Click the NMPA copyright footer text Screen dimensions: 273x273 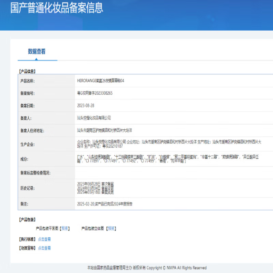(147, 267)
